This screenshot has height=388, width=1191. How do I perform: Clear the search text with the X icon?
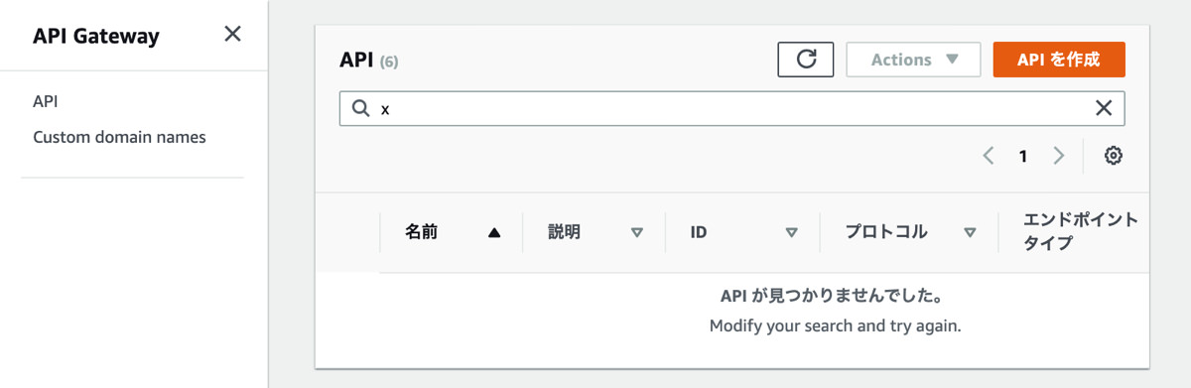(1103, 109)
